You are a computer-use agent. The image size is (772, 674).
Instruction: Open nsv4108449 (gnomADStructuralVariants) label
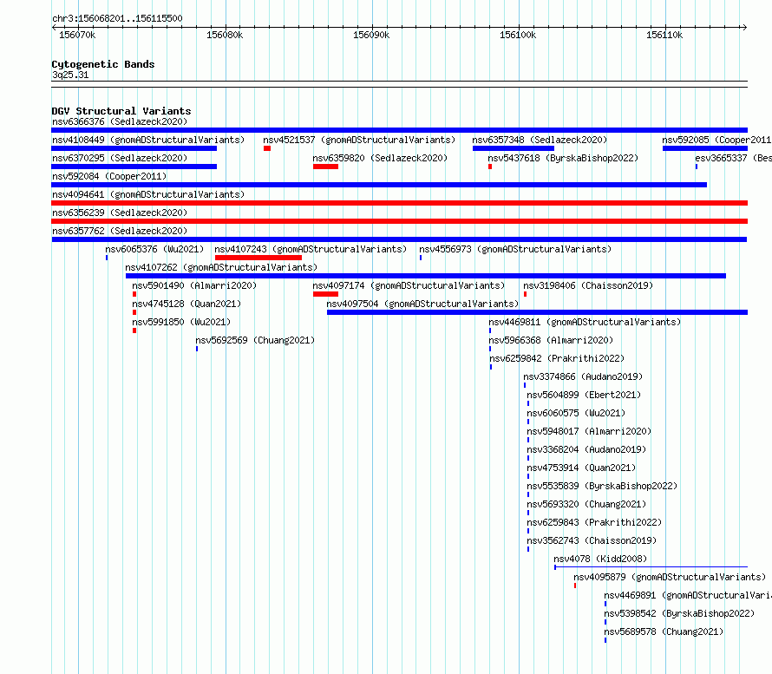pos(148,140)
